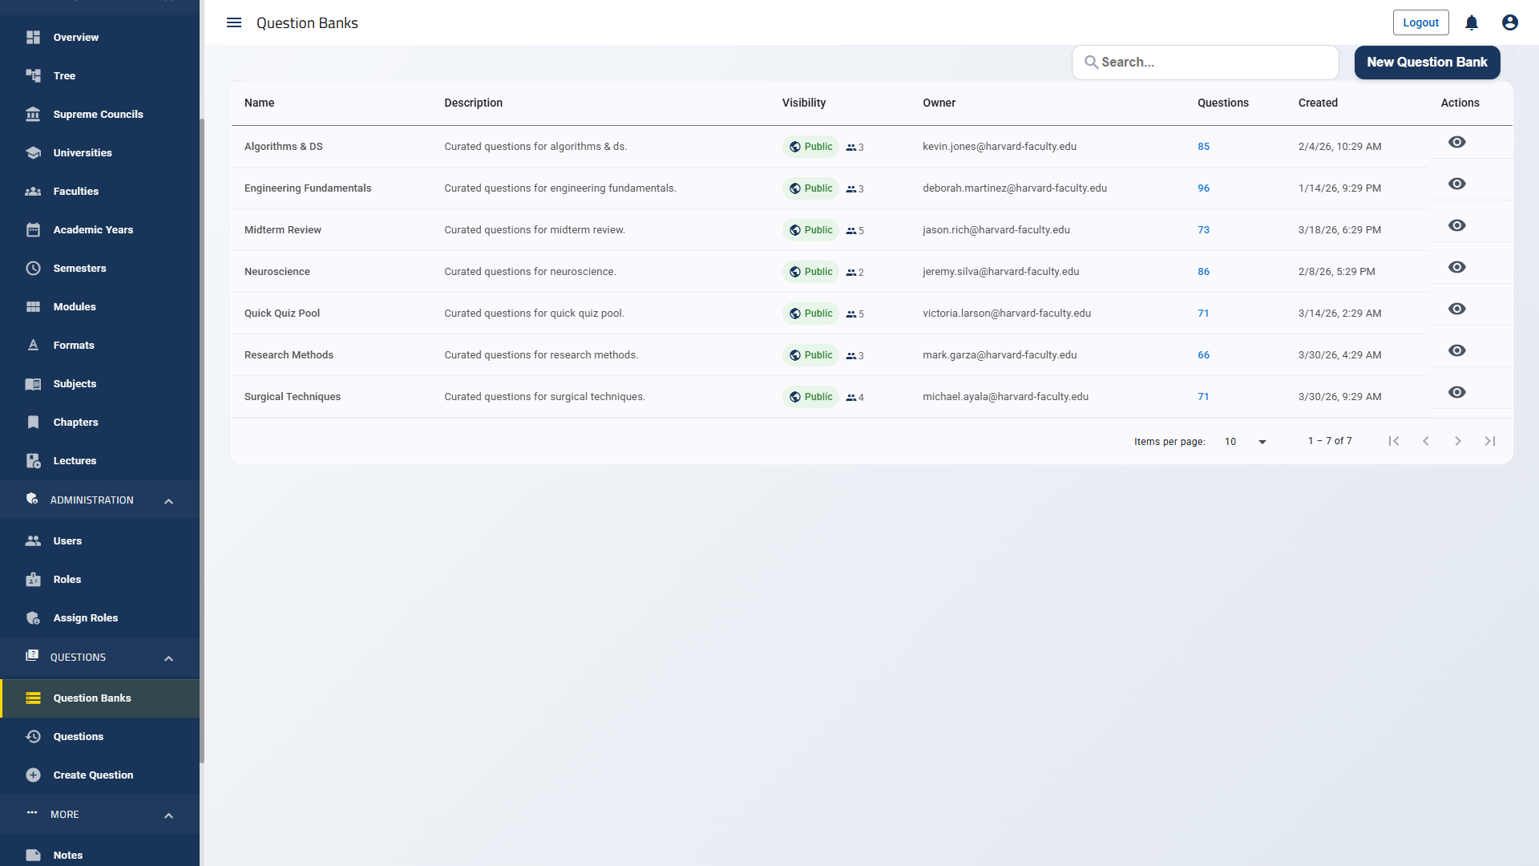Open the eye action for Quick Quiz Pool
1539x866 pixels.
[1456, 308]
